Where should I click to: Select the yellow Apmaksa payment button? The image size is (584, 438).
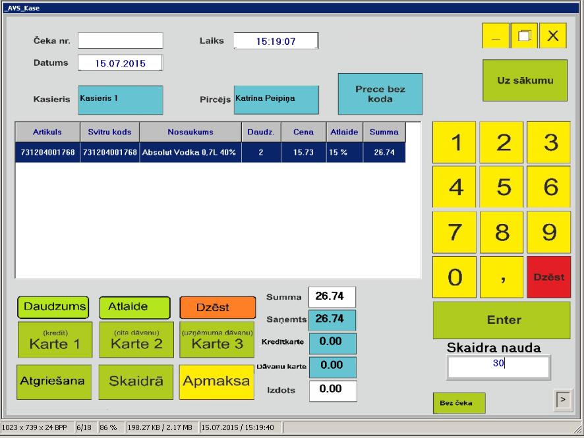(x=216, y=381)
